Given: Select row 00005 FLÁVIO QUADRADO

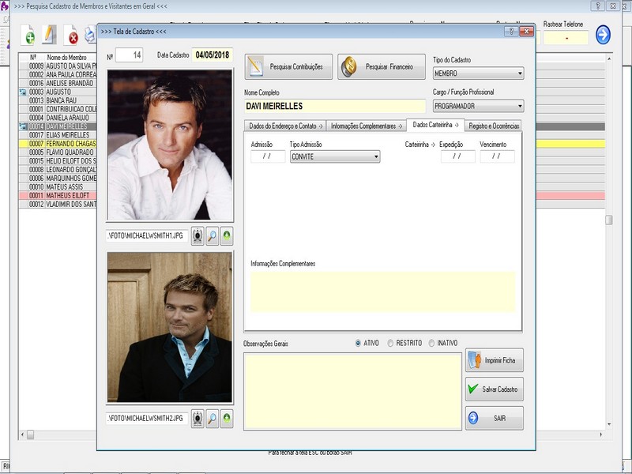Looking at the screenshot, I should tap(58, 152).
